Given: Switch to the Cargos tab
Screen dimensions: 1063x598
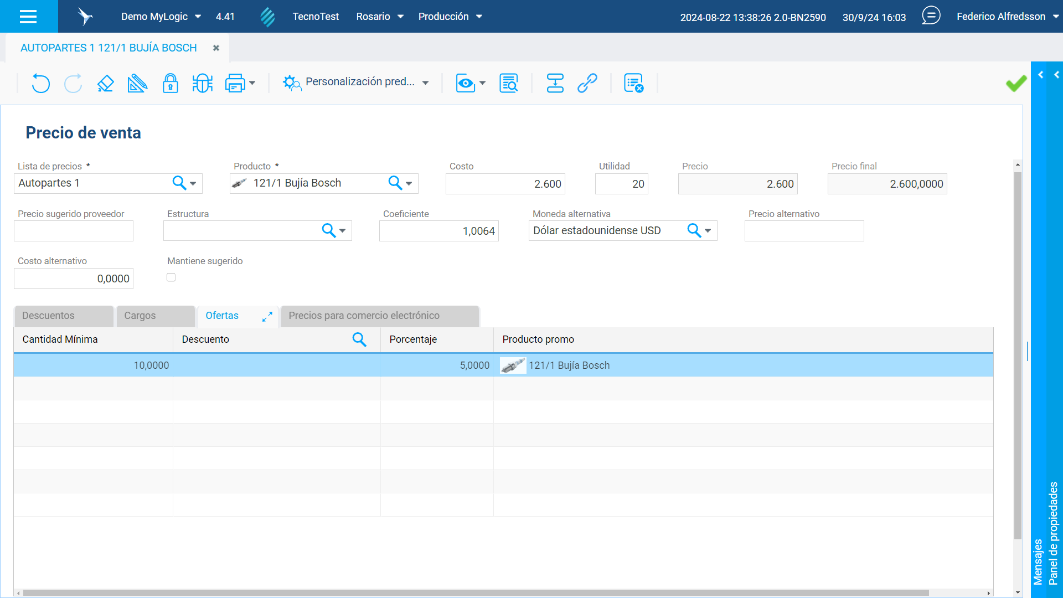Looking at the screenshot, I should (x=156, y=316).
